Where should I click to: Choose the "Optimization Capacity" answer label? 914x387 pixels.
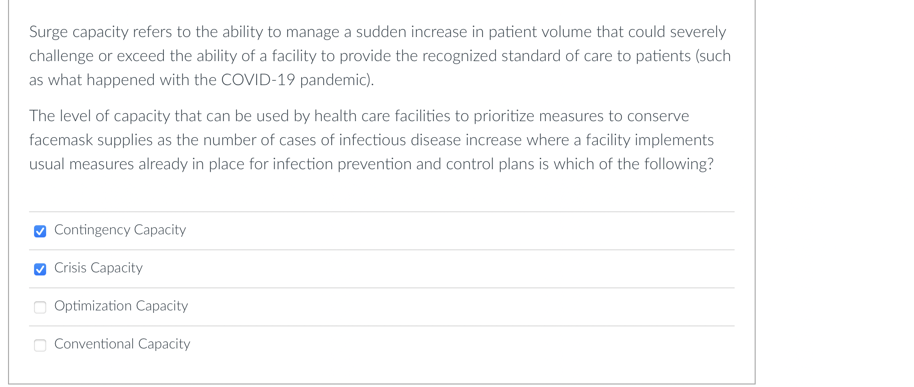tap(121, 306)
